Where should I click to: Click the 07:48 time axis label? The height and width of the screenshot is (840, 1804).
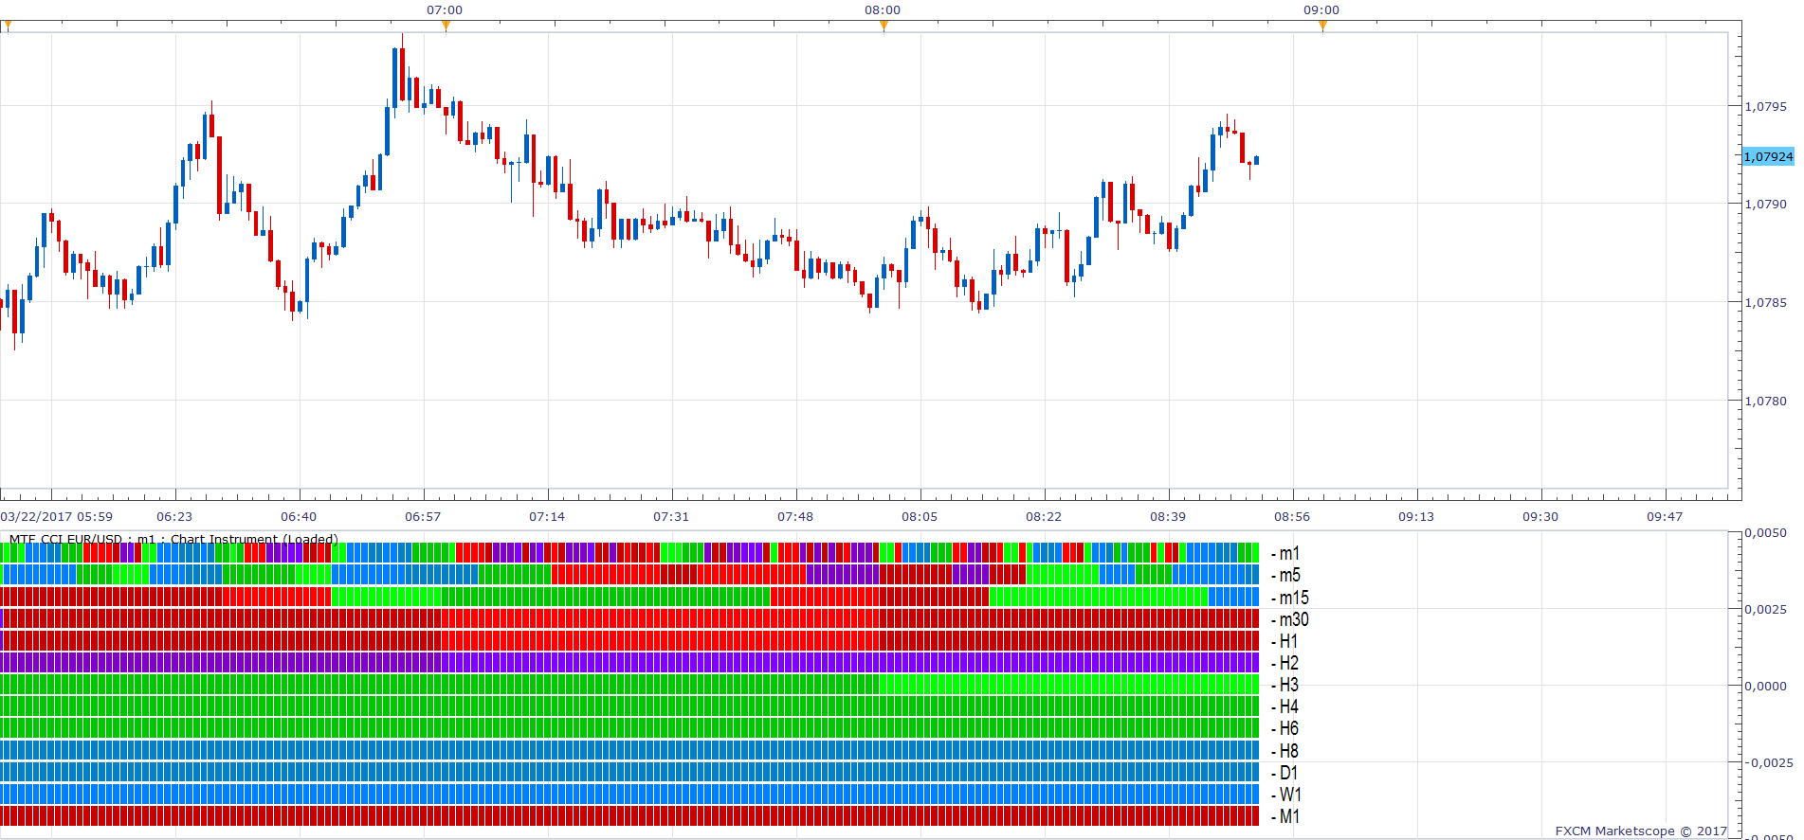pyautogui.click(x=795, y=516)
